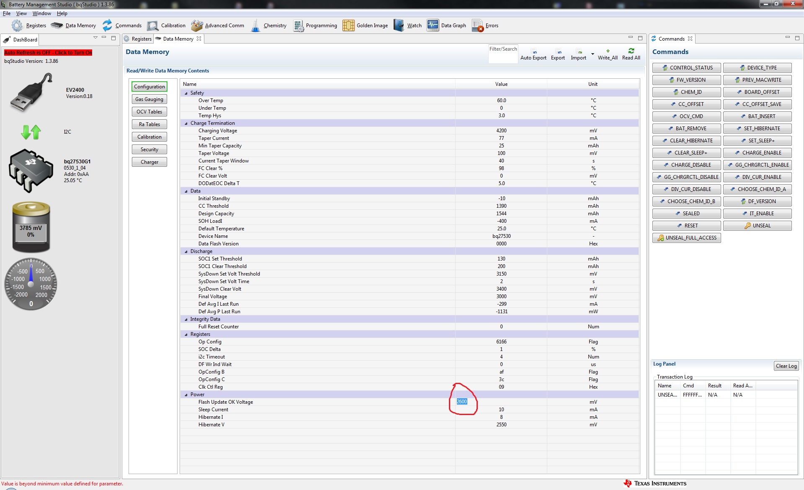804x490 pixels.
Task: Select the Charging Voltage value 4200
Action: [x=501, y=131]
